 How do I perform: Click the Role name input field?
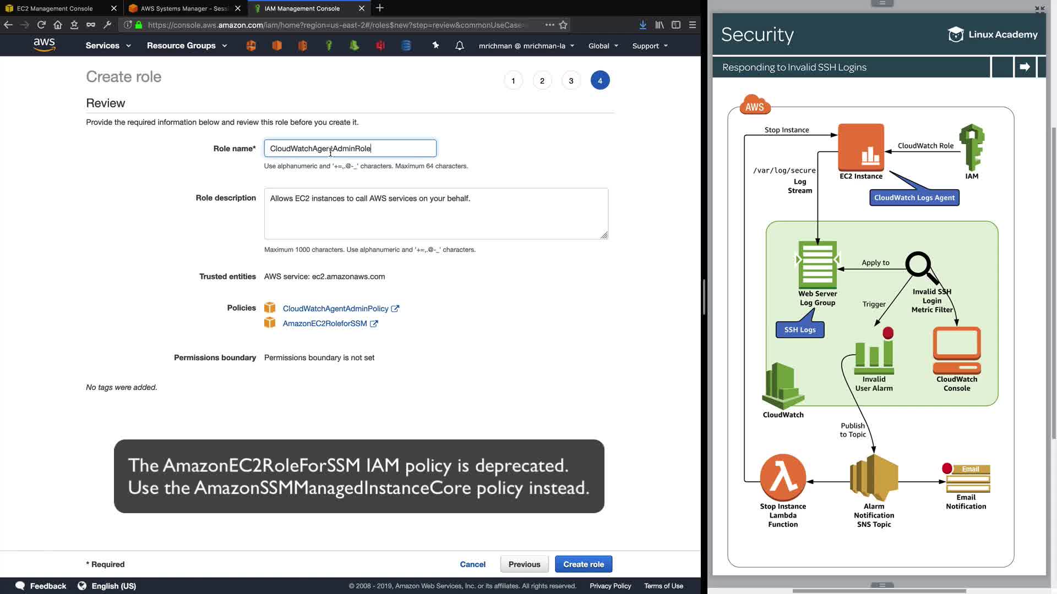(350, 148)
